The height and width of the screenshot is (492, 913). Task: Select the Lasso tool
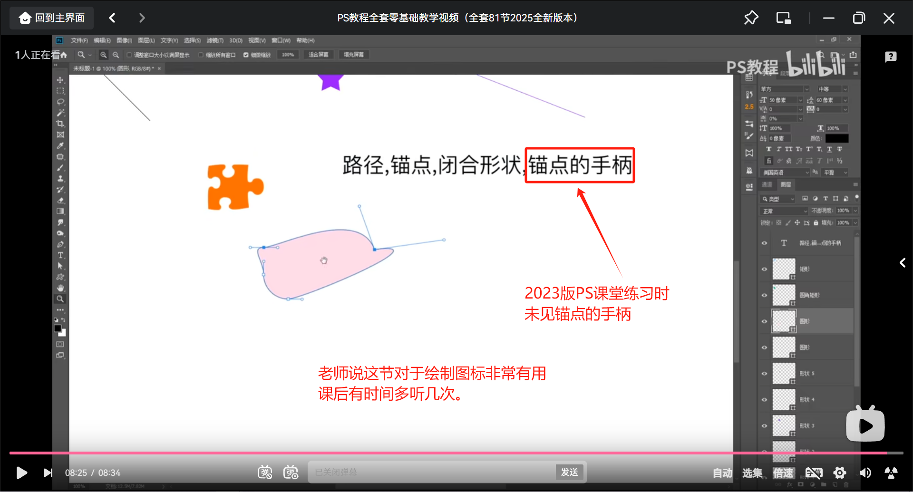pos(60,102)
